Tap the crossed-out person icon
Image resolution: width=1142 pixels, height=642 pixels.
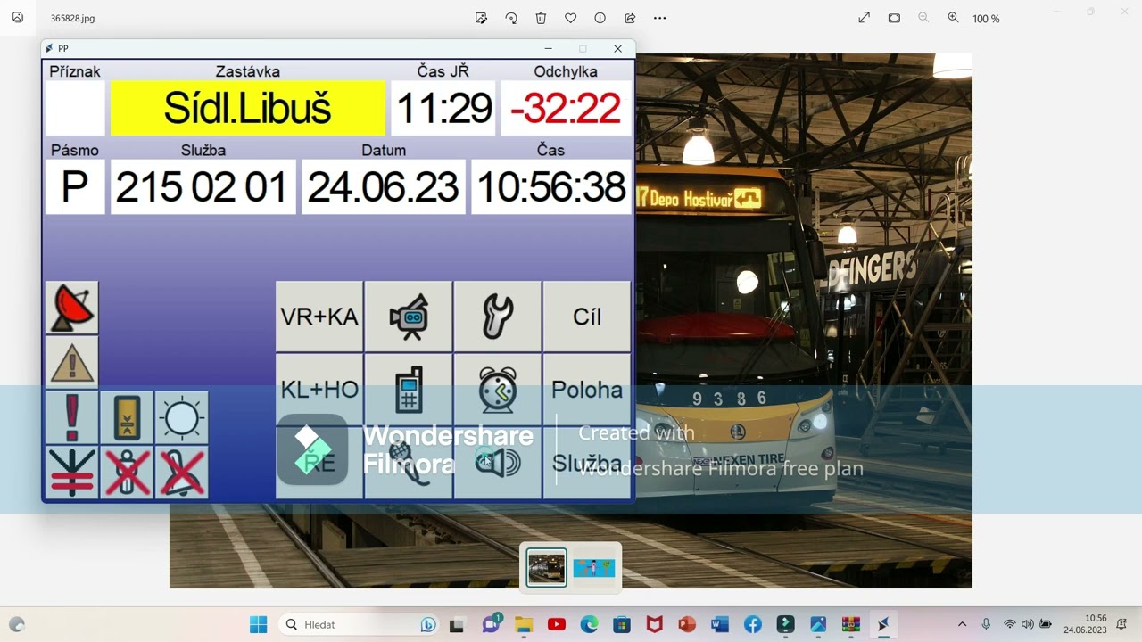[x=128, y=472]
